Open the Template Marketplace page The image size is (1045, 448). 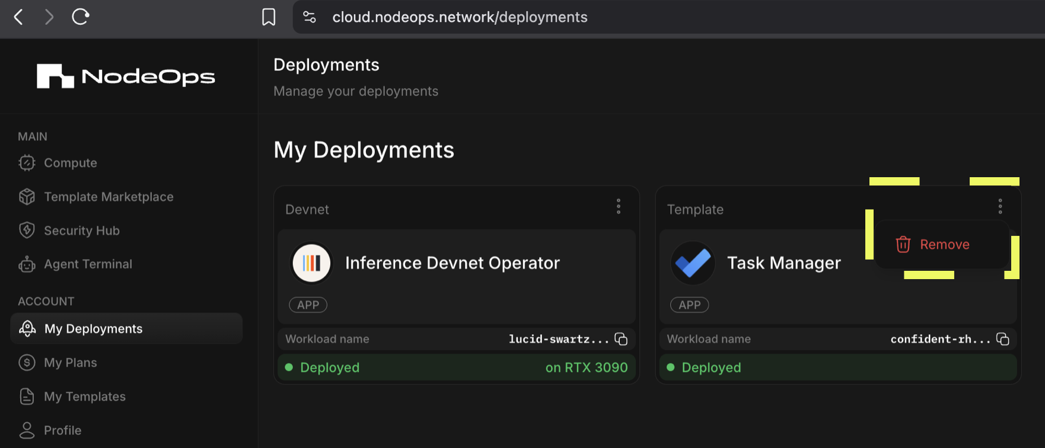click(x=108, y=197)
